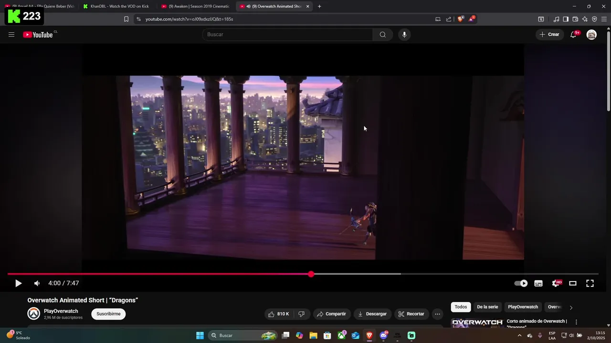Seek using the red progress bar scrubber
The image size is (611, 343).
[311, 274]
